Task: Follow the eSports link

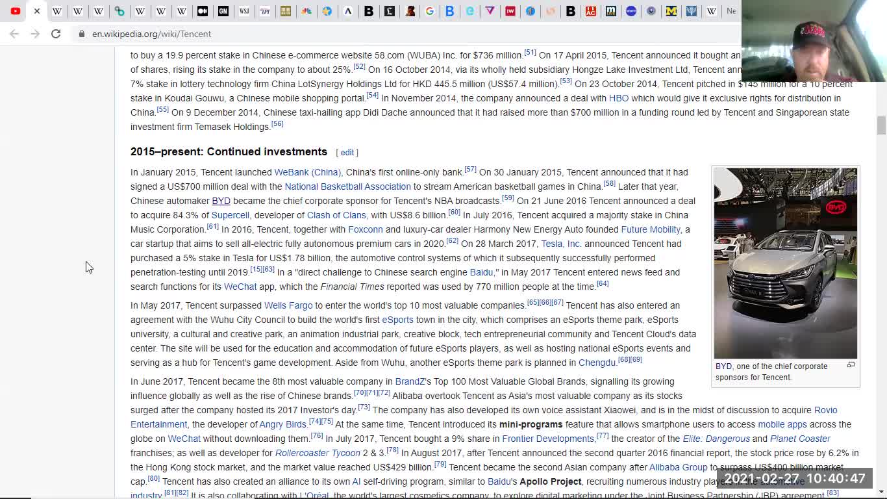Action: [397, 320]
